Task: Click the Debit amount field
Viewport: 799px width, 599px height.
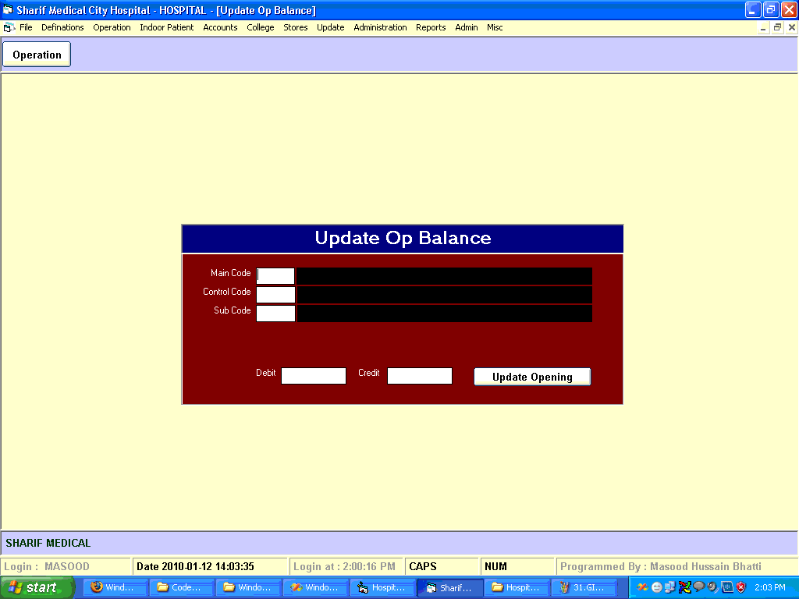Action: point(314,376)
